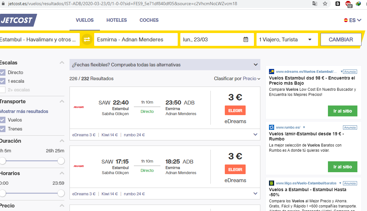Click the rumbo ad favicon

coord(272,127)
